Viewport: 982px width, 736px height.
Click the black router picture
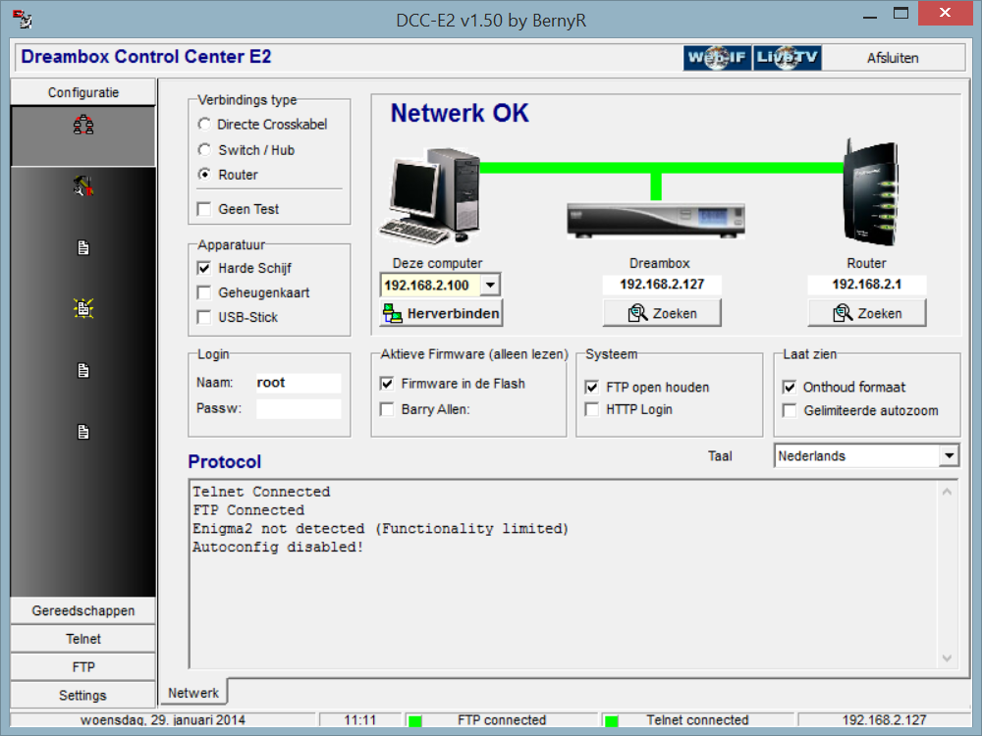coord(870,192)
